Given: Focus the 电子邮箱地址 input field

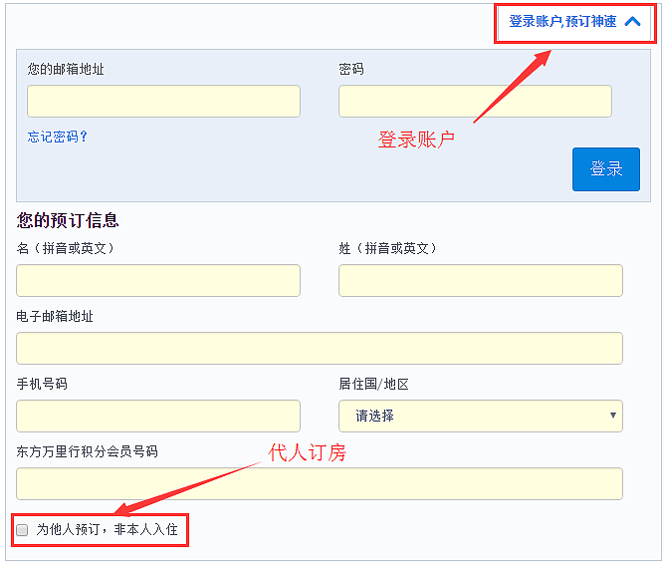Looking at the screenshot, I should pyautogui.click(x=320, y=349).
